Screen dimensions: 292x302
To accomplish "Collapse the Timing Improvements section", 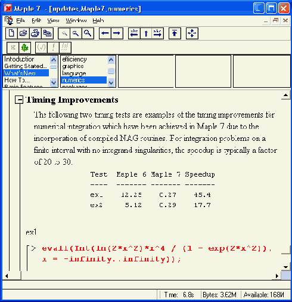I will point(19,100).
